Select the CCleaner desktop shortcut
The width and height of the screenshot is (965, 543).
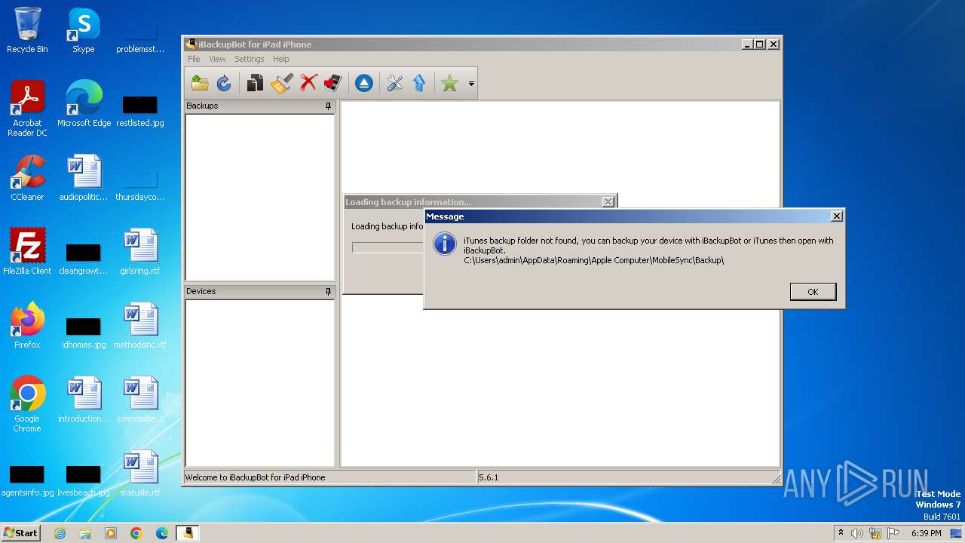27,178
